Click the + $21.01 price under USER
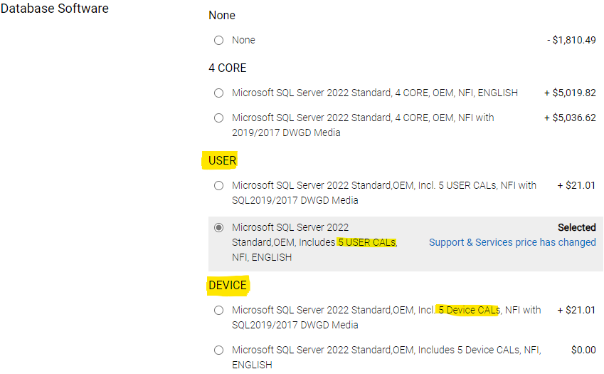 pos(576,186)
